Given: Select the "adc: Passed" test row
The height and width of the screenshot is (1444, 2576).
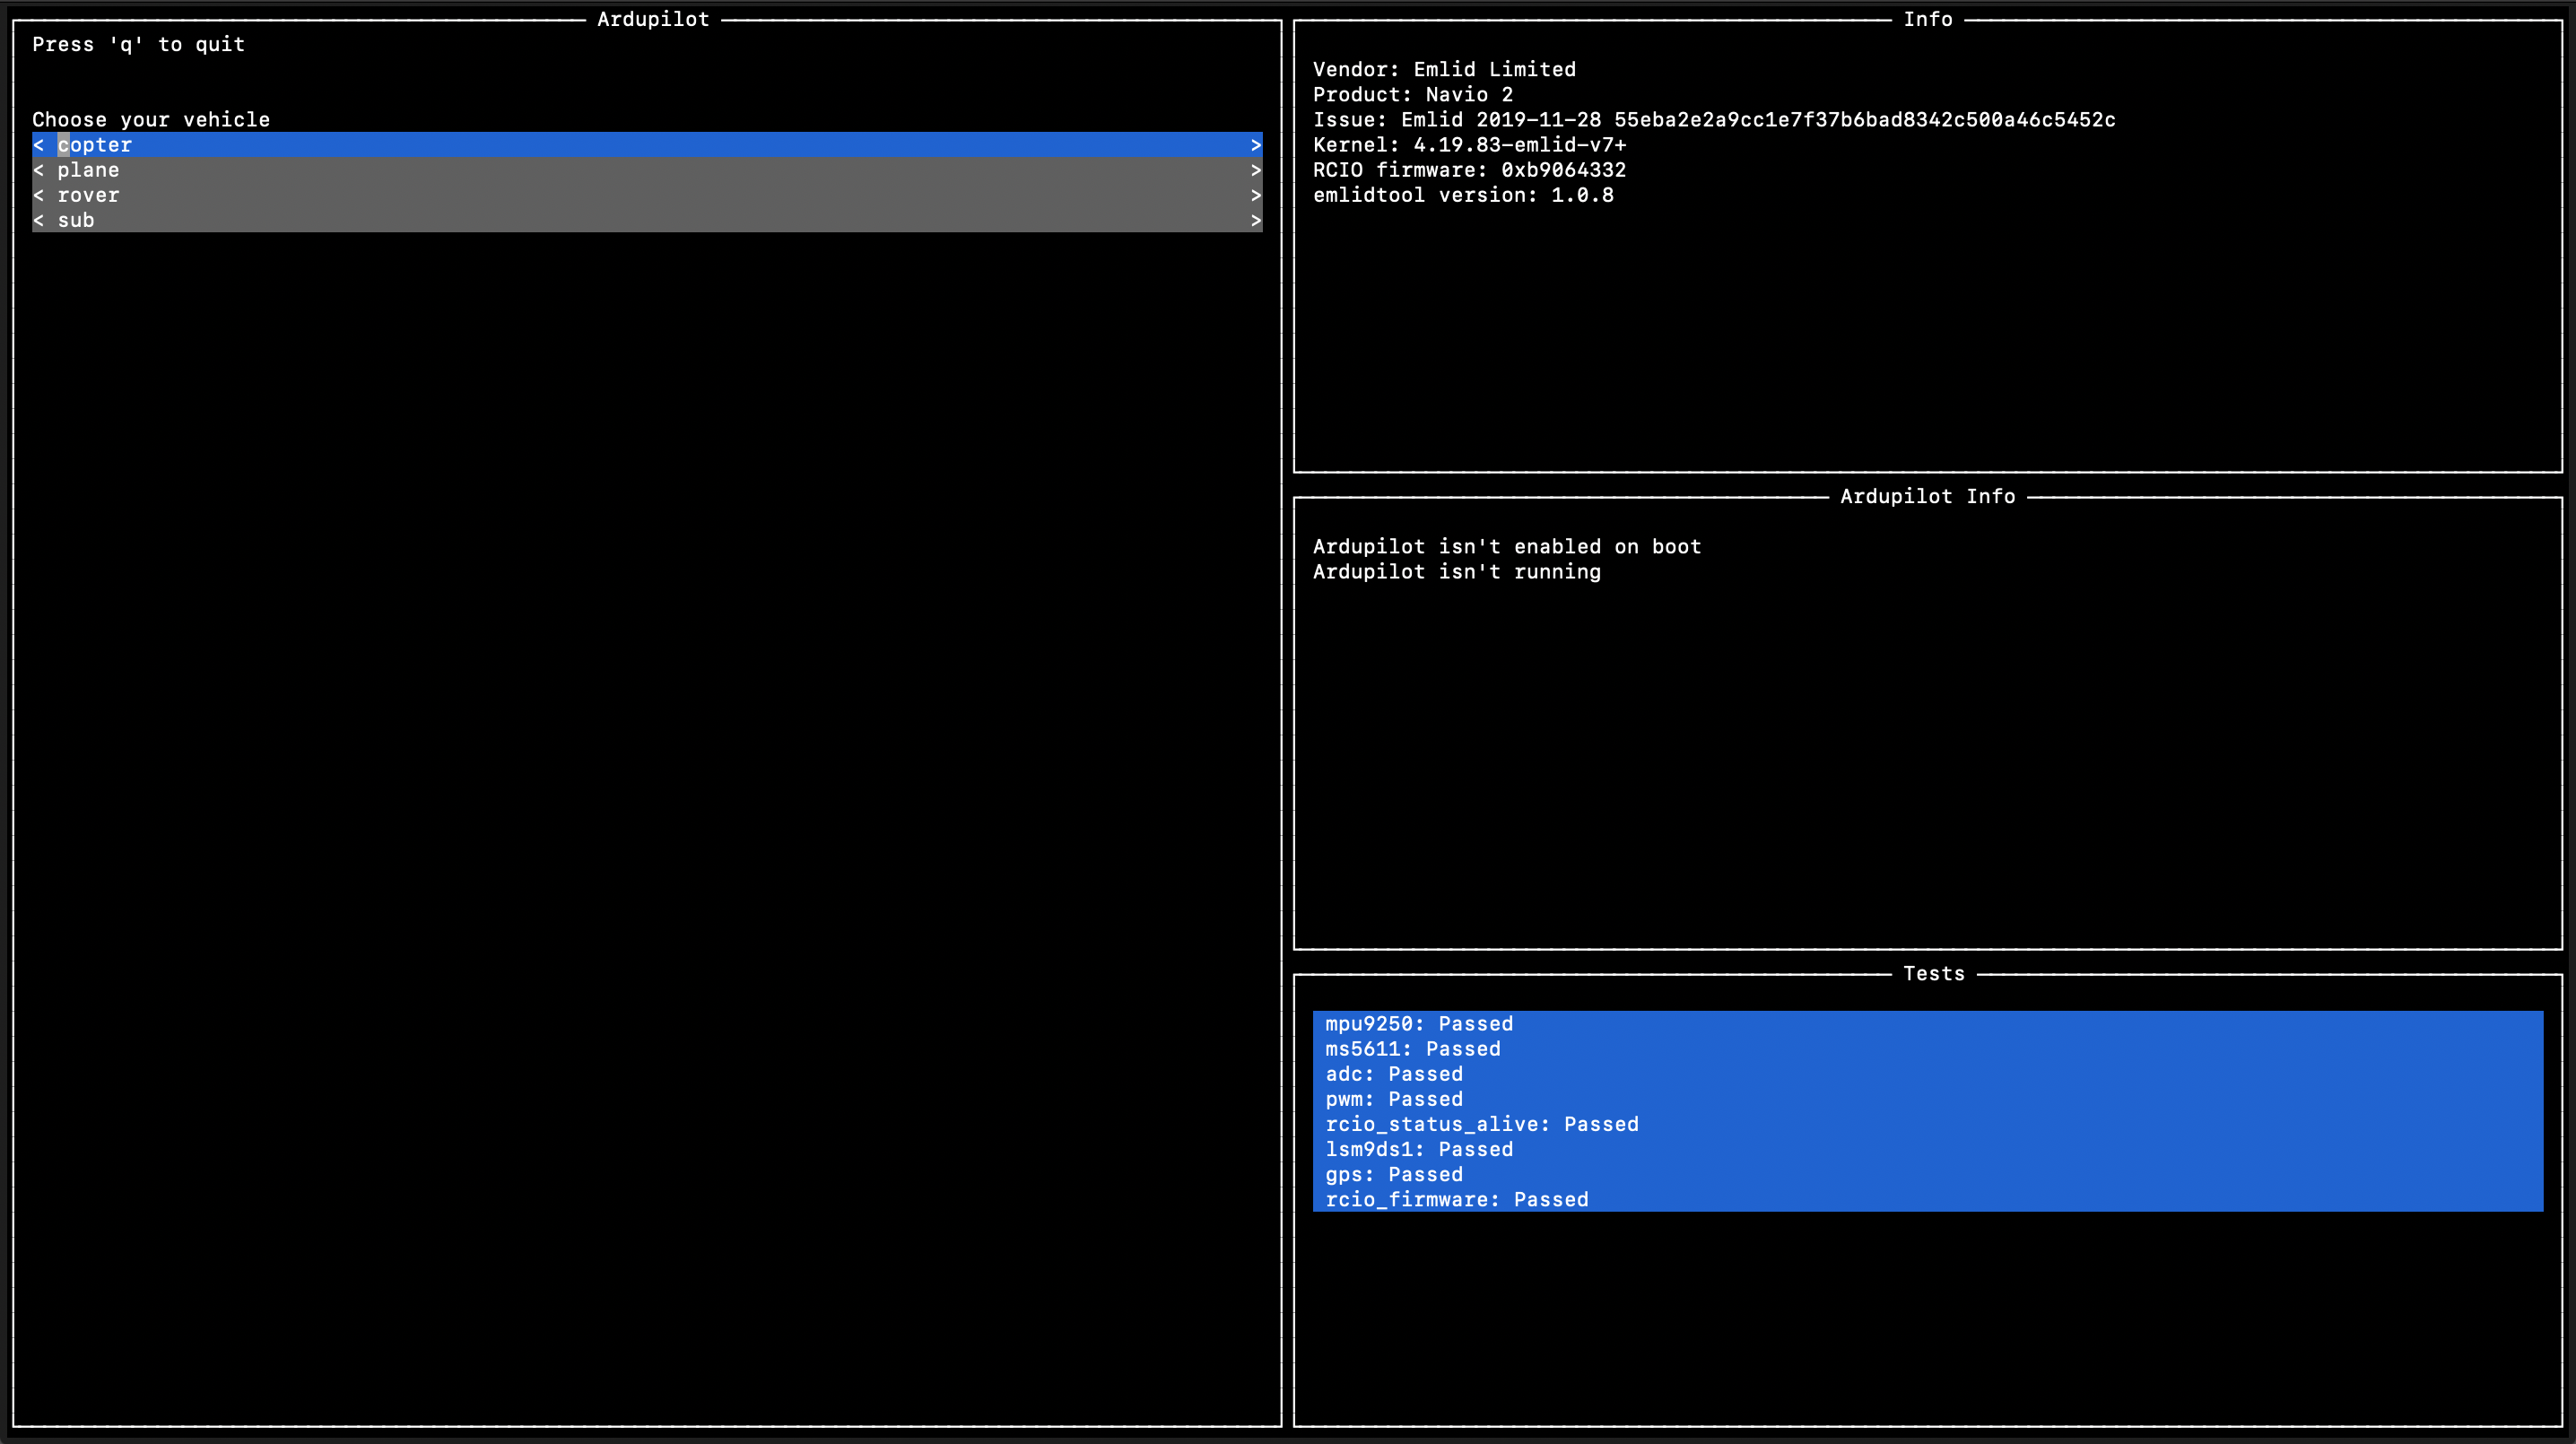Looking at the screenshot, I should (1928, 1073).
